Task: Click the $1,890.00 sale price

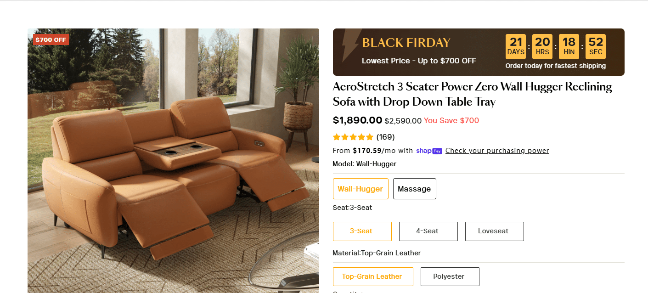Action: (x=357, y=120)
